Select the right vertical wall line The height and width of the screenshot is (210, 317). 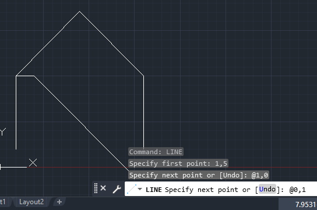point(144,112)
